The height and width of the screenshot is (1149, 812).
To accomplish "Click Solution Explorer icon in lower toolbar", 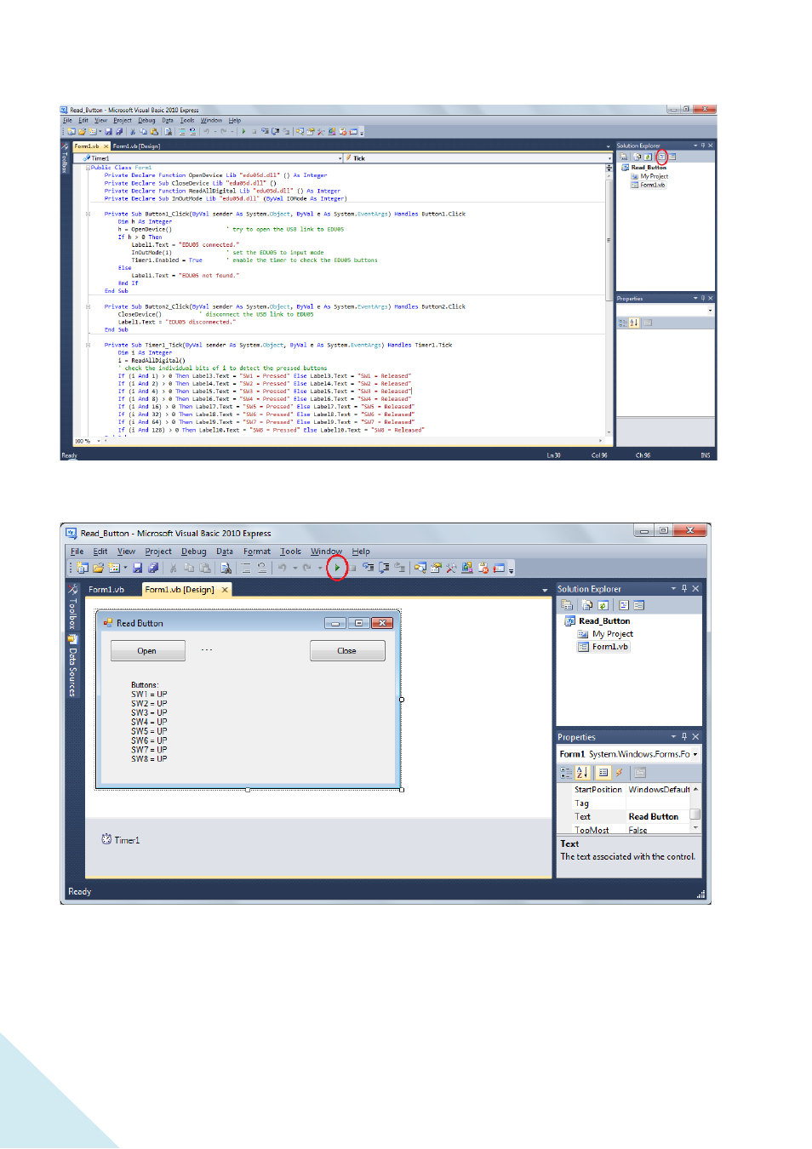I will coord(420,568).
